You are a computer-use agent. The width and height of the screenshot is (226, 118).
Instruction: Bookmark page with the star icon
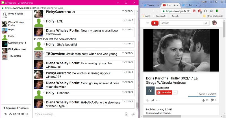tap(188, 11)
